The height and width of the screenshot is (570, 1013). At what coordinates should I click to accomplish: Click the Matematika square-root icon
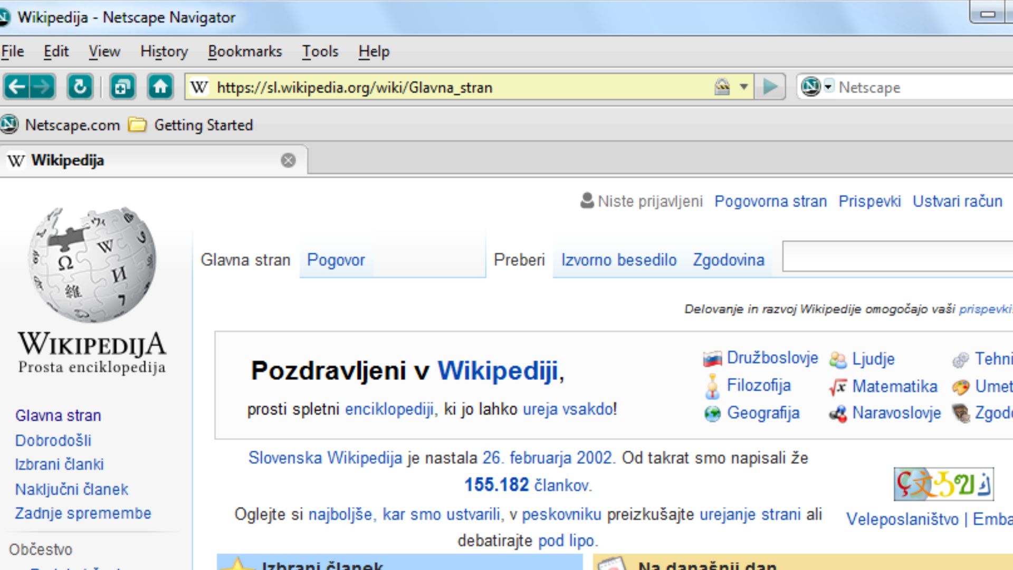tap(838, 387)
